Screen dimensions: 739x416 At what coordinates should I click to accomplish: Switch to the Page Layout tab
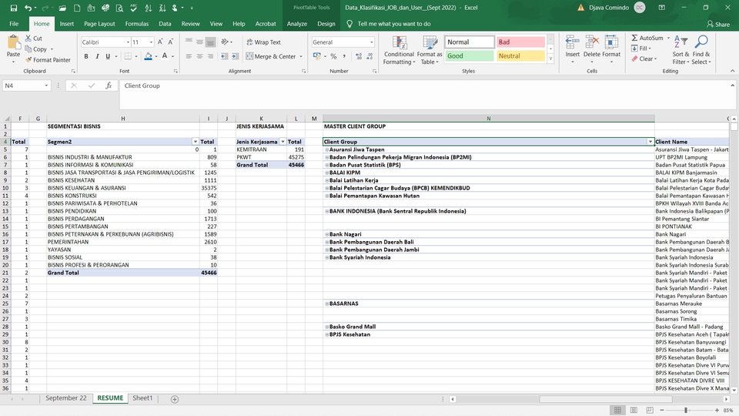99,24
